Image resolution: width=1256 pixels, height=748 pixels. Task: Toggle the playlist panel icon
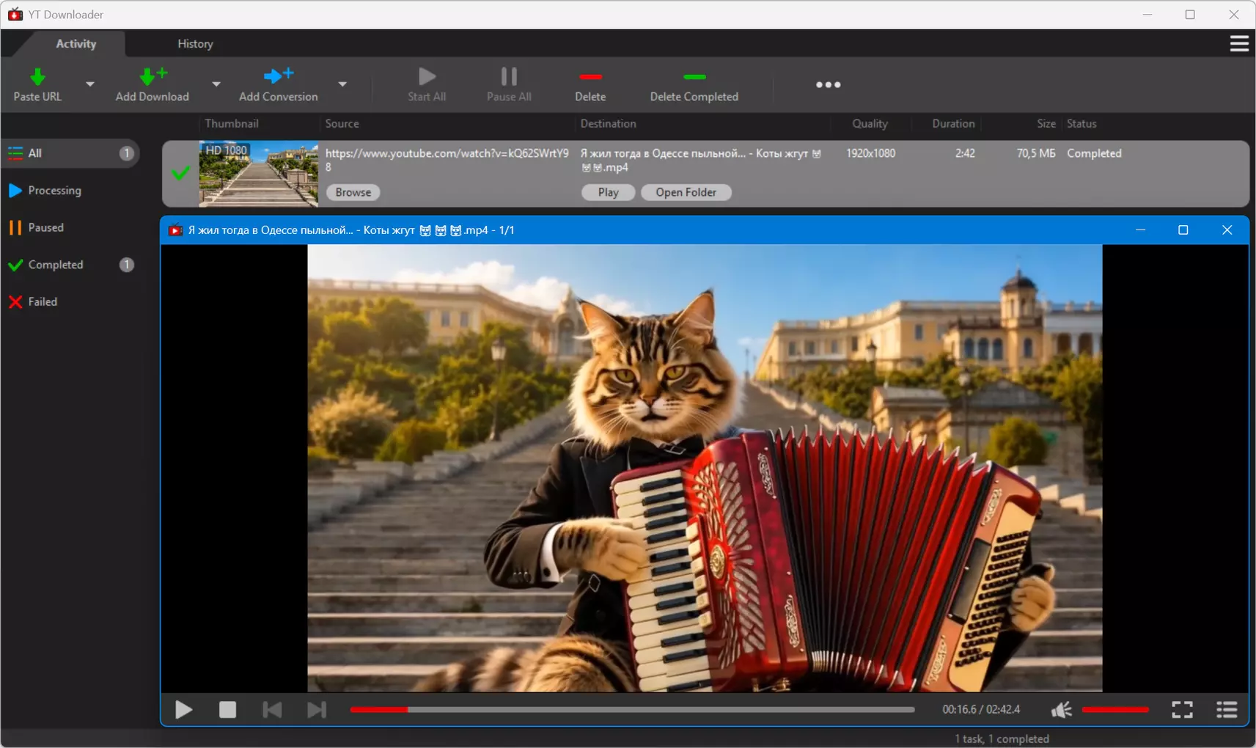[1227, 710]
